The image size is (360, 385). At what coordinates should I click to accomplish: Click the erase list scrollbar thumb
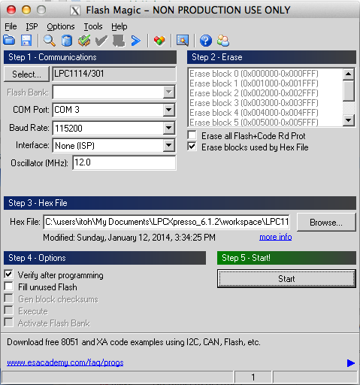tap(348, 90)
